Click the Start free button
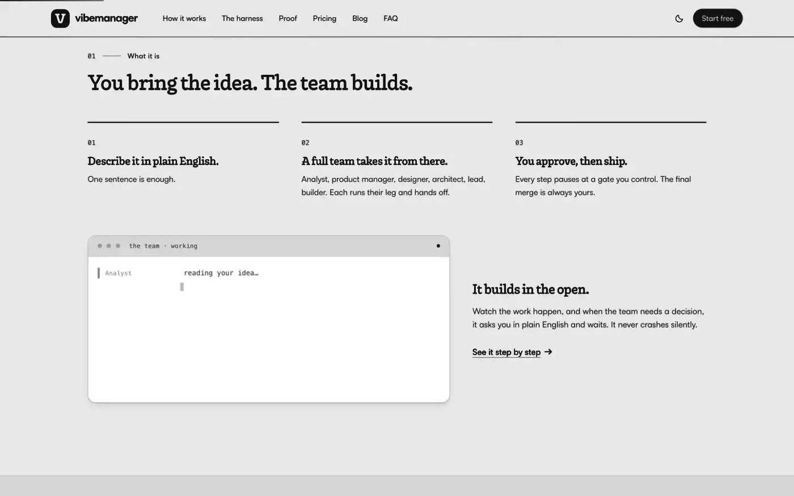794x496 pixels. [x=717, y=19]
